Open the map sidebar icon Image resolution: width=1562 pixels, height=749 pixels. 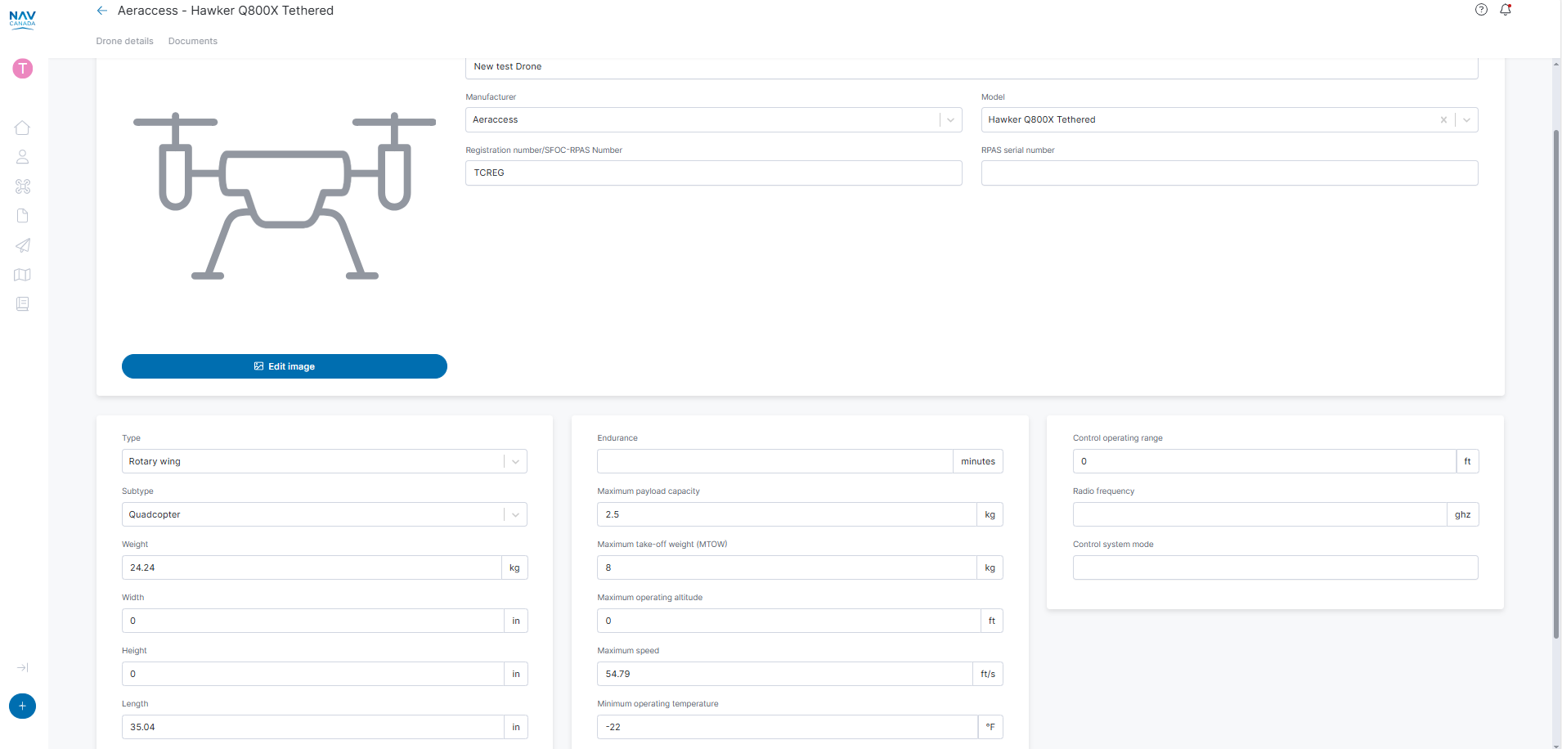(23, 275)
